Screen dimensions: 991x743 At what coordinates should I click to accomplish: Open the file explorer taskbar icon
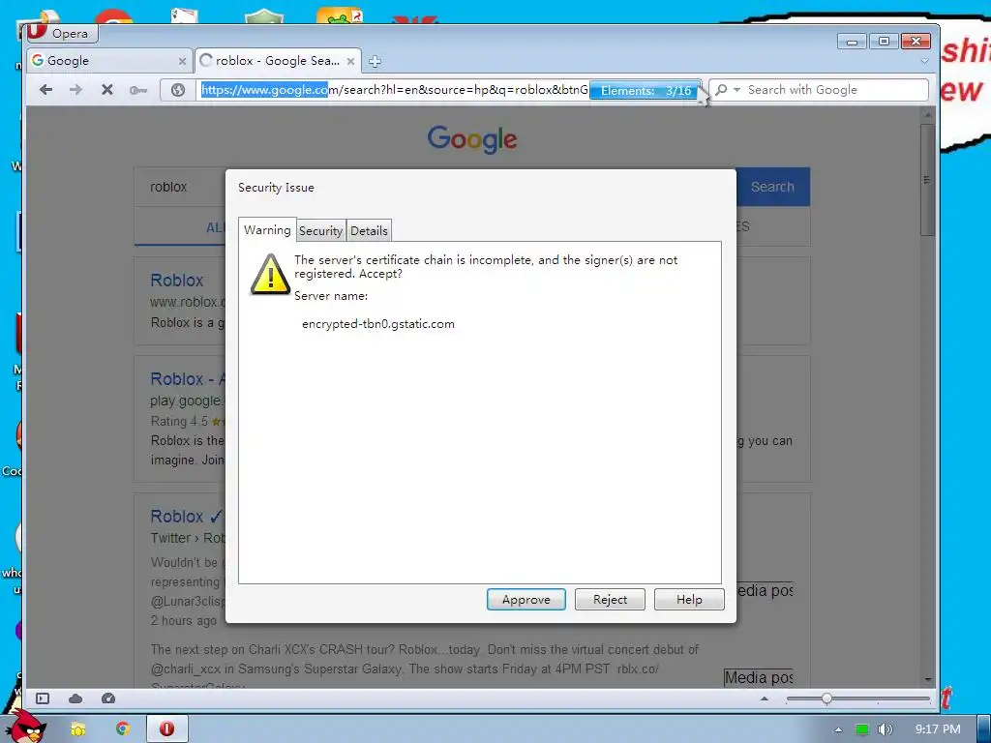tap(77, 729)
